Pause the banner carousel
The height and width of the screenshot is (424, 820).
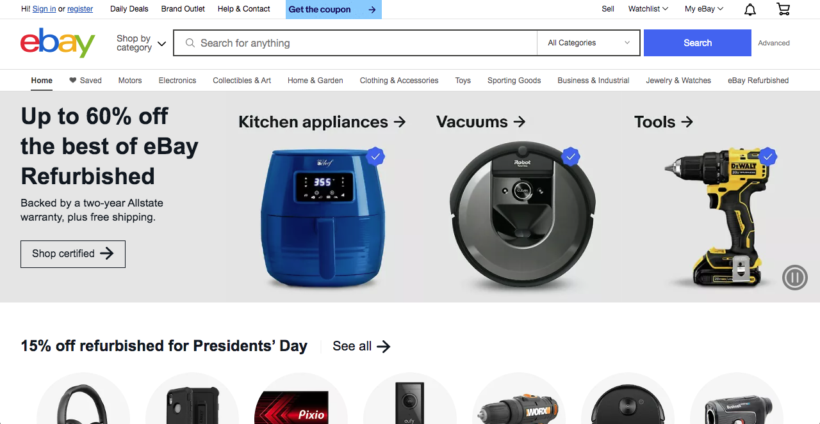coord(794,278)
